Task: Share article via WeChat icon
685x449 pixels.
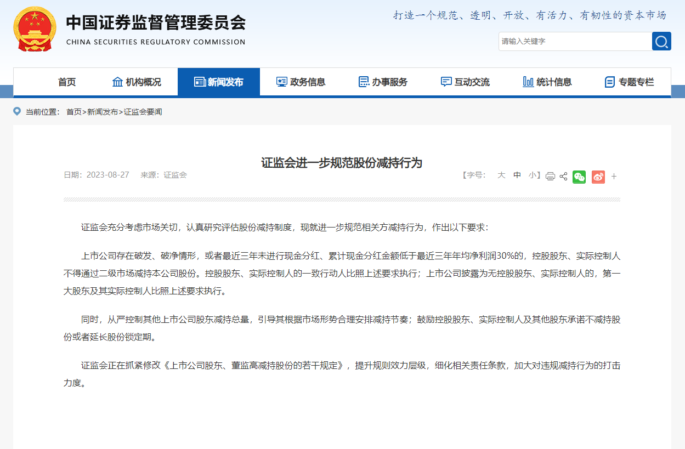Action: click(579, 177)
